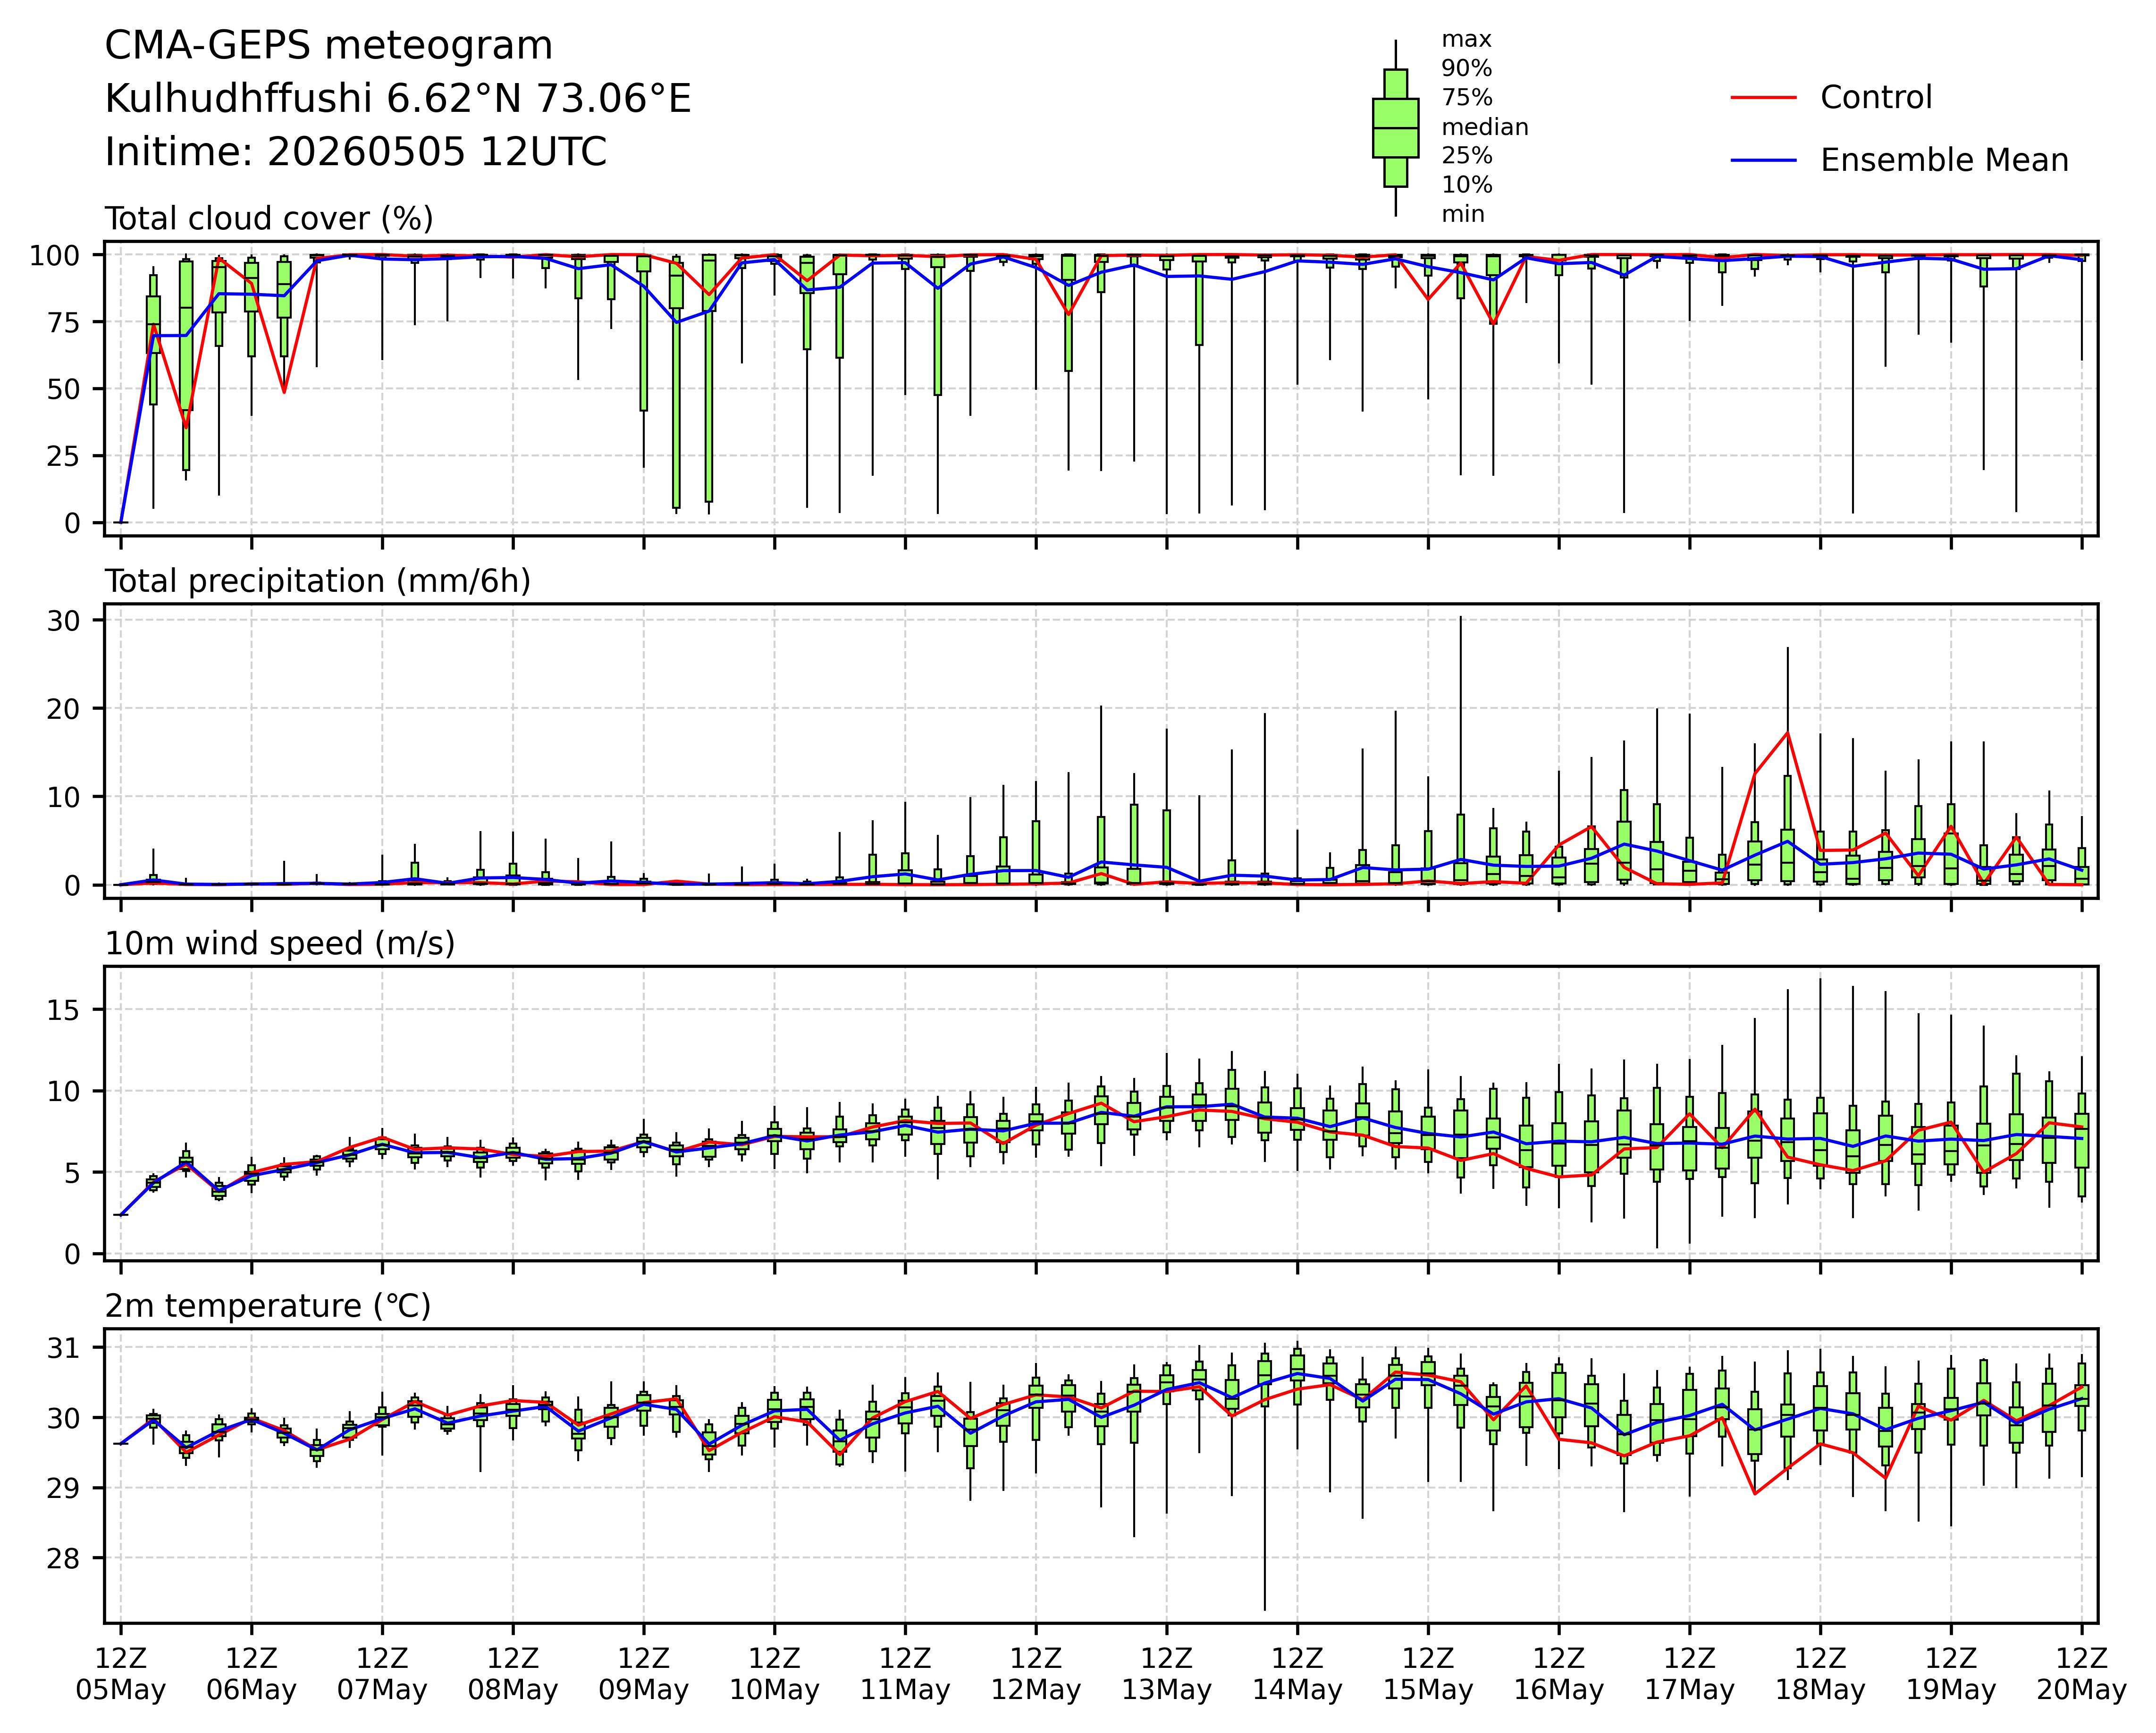2156x1733 pixels.
Task: Click the 12Z 10May axis label
Action: (774, 1674)
